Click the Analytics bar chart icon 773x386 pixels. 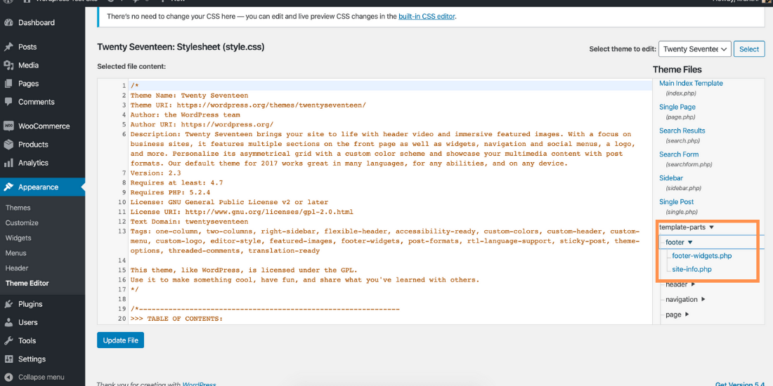tap(8, 163)
